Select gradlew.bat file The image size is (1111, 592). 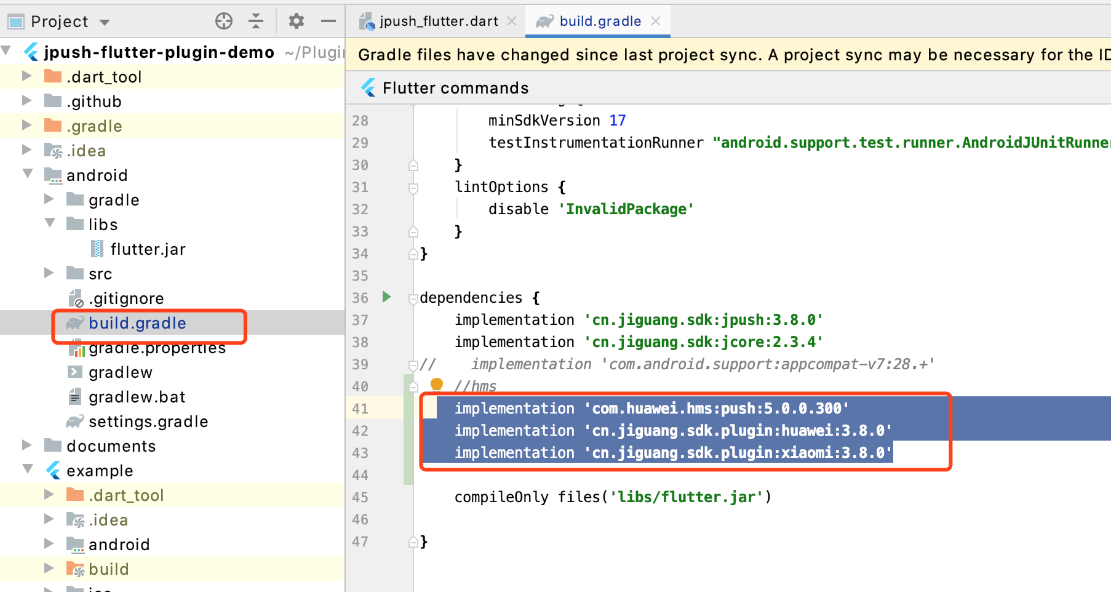(137, 397)
